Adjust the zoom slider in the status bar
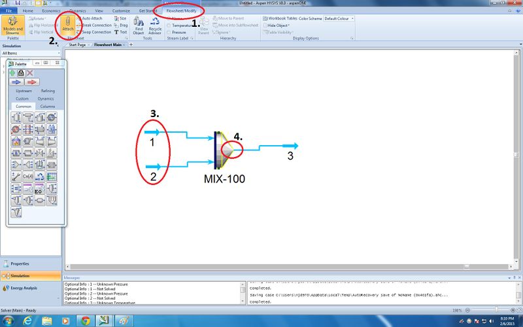This screenshot has width=523, height=327. coord(497,309)
